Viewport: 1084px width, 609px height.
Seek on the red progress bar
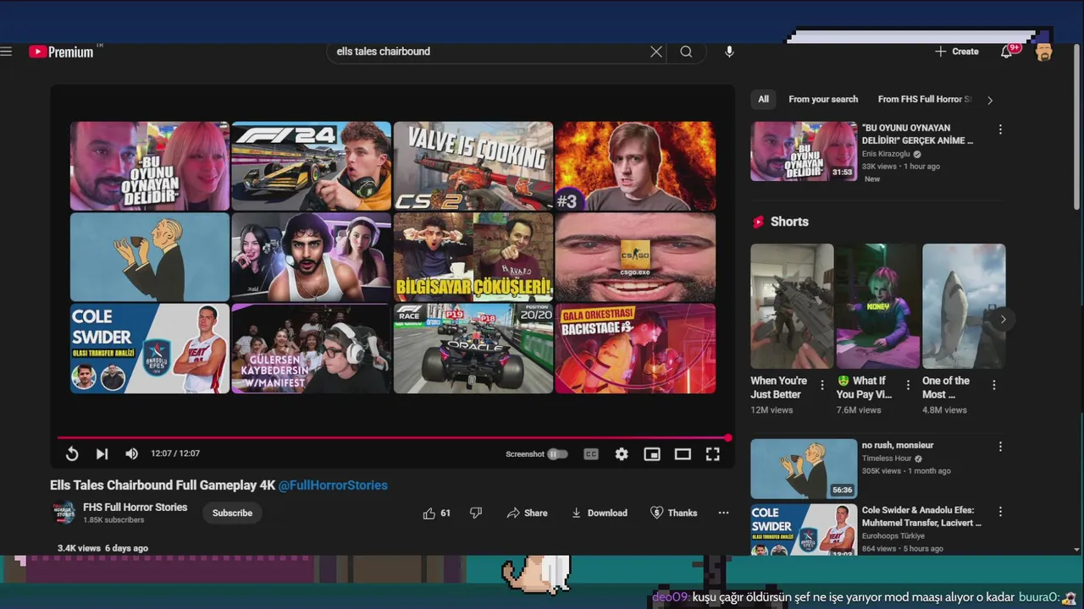pos(393,437)
